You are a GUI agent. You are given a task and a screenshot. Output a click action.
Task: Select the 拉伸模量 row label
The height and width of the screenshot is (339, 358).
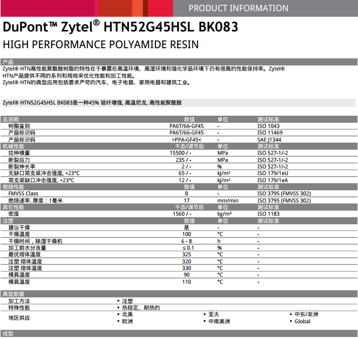click(19, 153)
